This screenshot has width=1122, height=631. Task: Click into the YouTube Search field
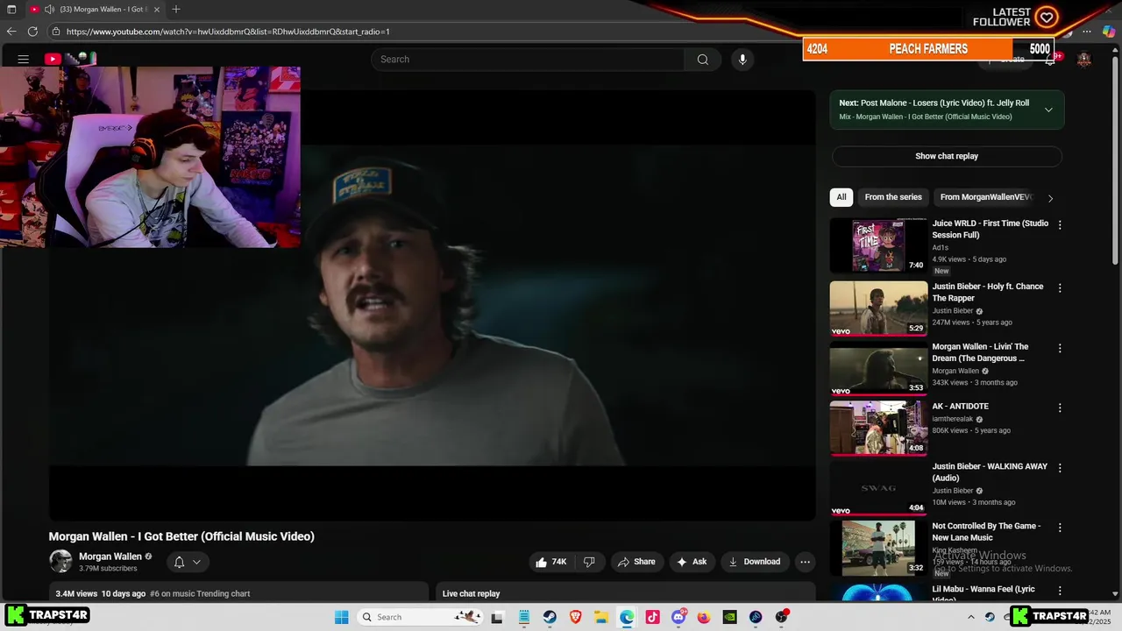[x=529, y=60]
